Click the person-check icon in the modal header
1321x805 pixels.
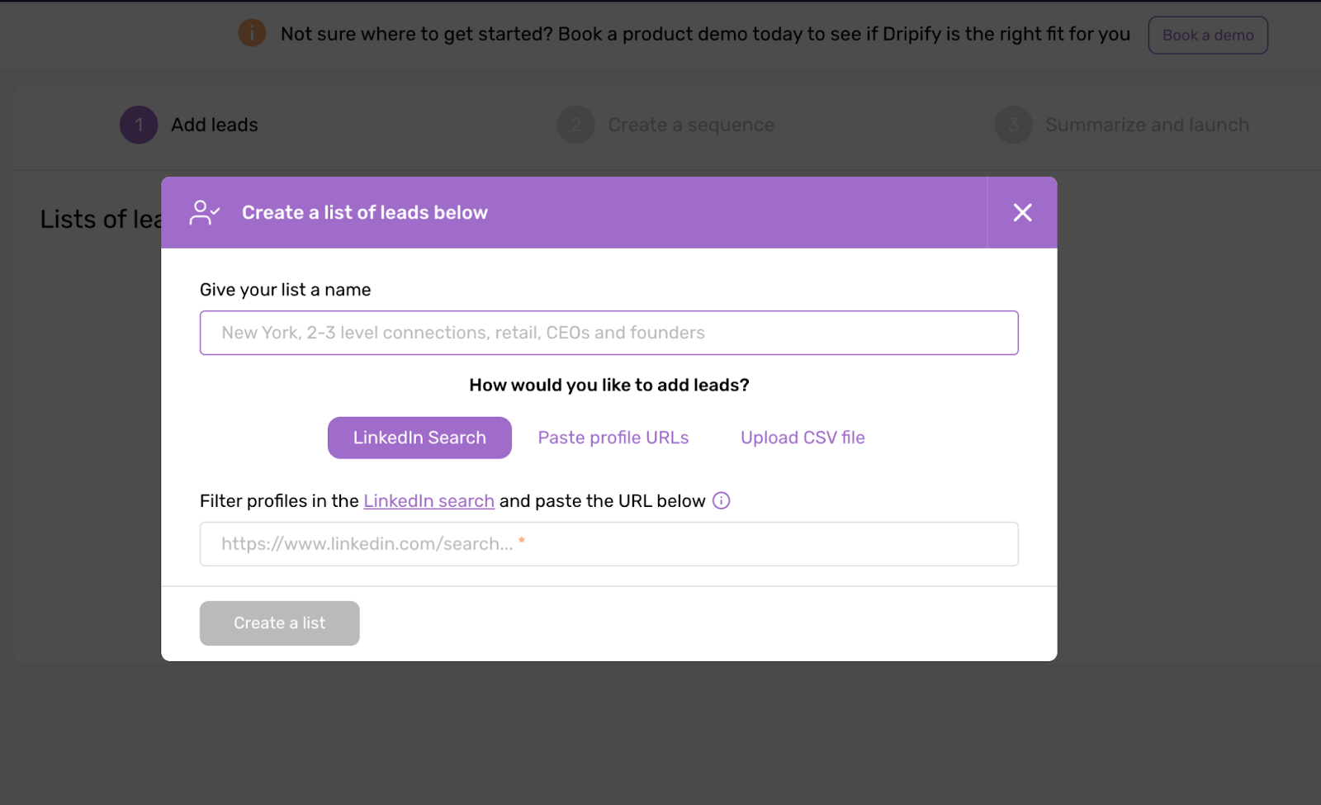point(204,212)
